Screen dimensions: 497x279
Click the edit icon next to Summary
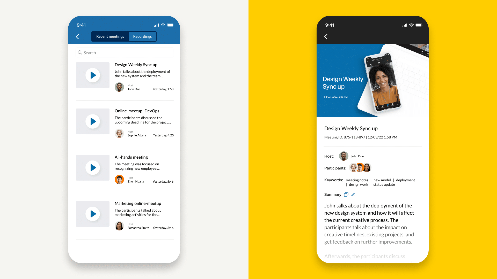coord(353,195)
